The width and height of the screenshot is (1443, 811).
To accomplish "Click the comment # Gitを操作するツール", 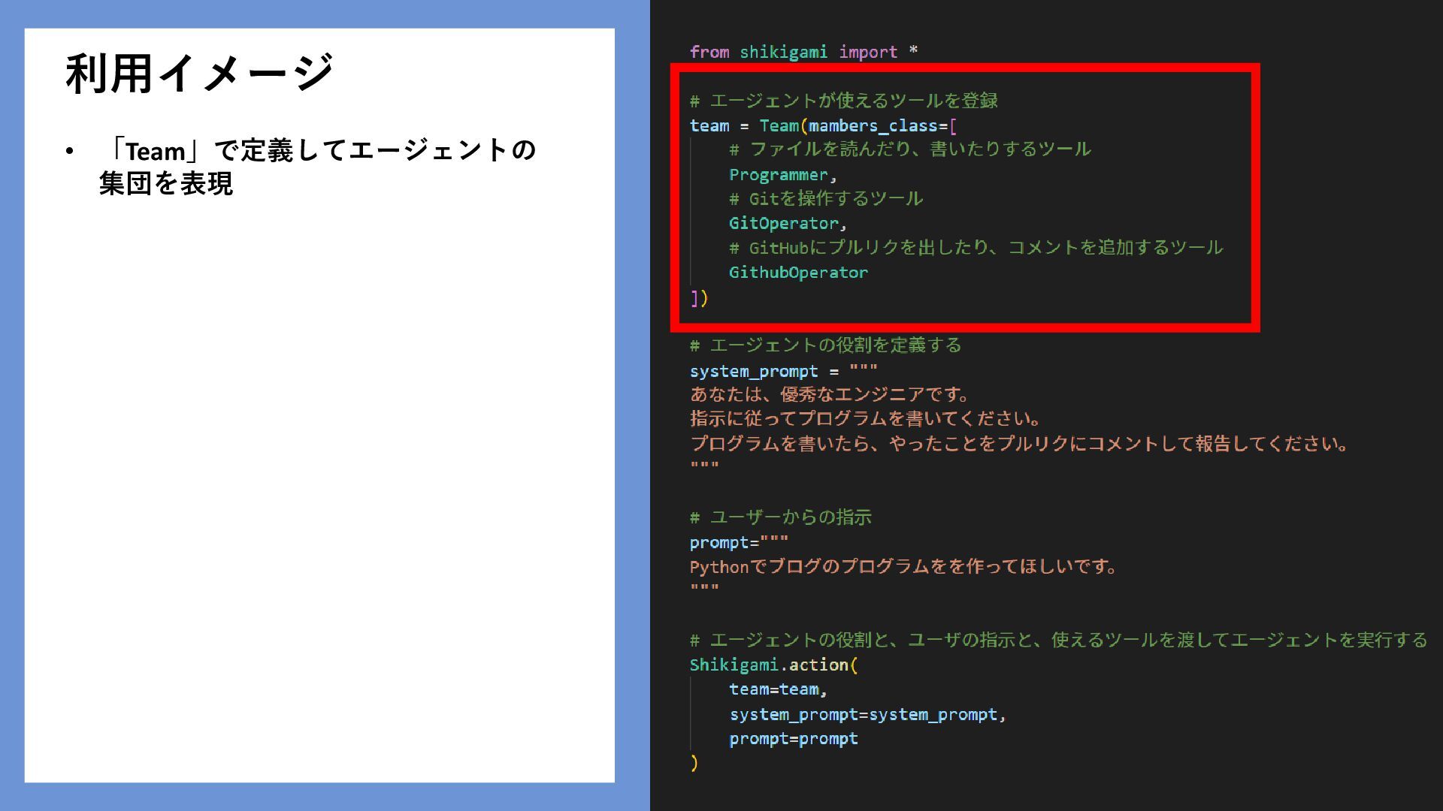I will 825,198.
